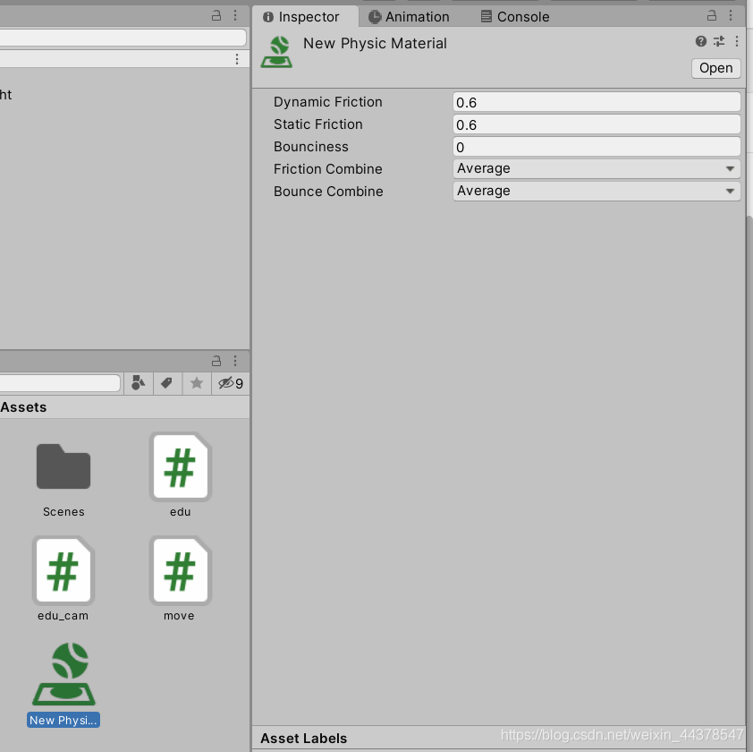Select the New Physic Material asset icon

click(x=63, y=675)
